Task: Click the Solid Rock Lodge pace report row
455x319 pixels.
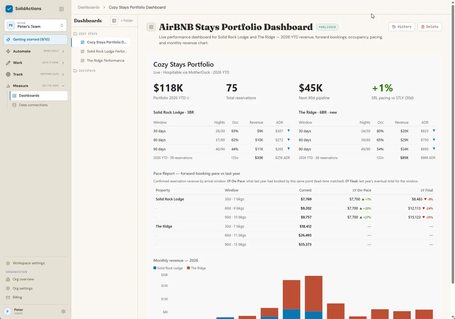Action: [294, 199]
